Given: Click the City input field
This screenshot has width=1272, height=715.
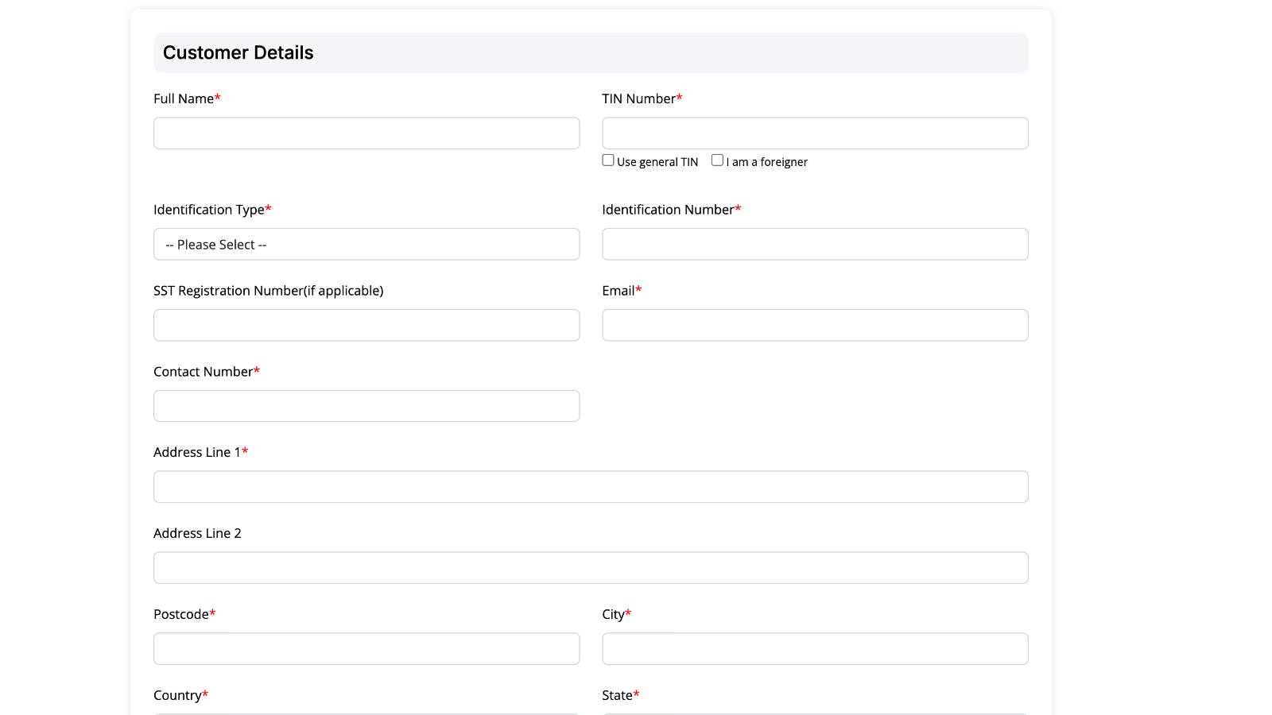Looking at the screenshot, I should (x=815, y=649).
